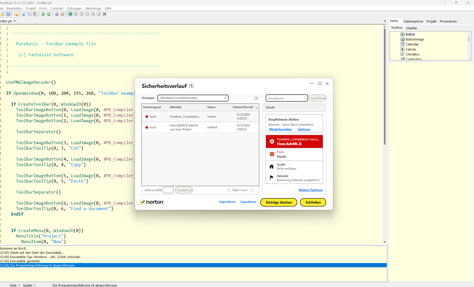Open the Projekt menu
474x287 pixels.
(31, 8)
